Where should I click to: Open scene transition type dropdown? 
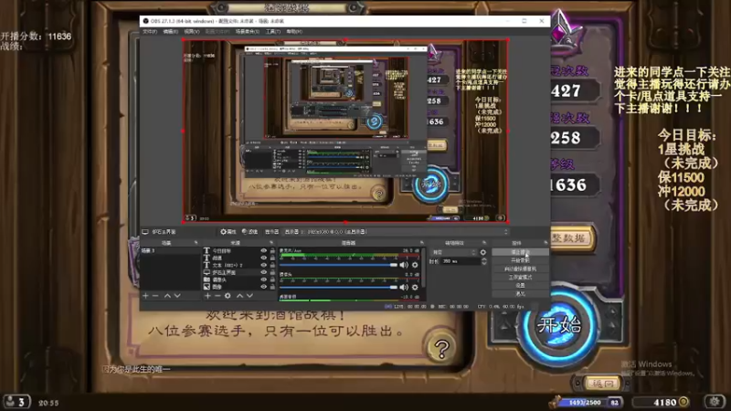(453, 252)
